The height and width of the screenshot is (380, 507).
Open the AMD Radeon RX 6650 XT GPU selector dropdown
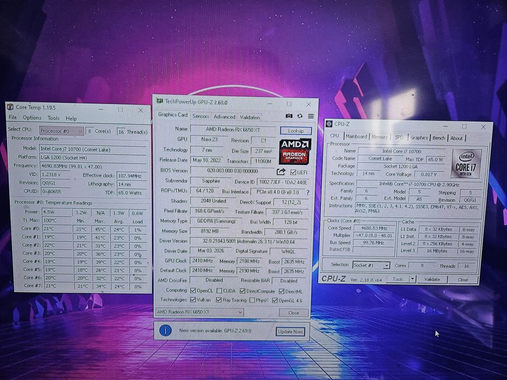point(199,312)
